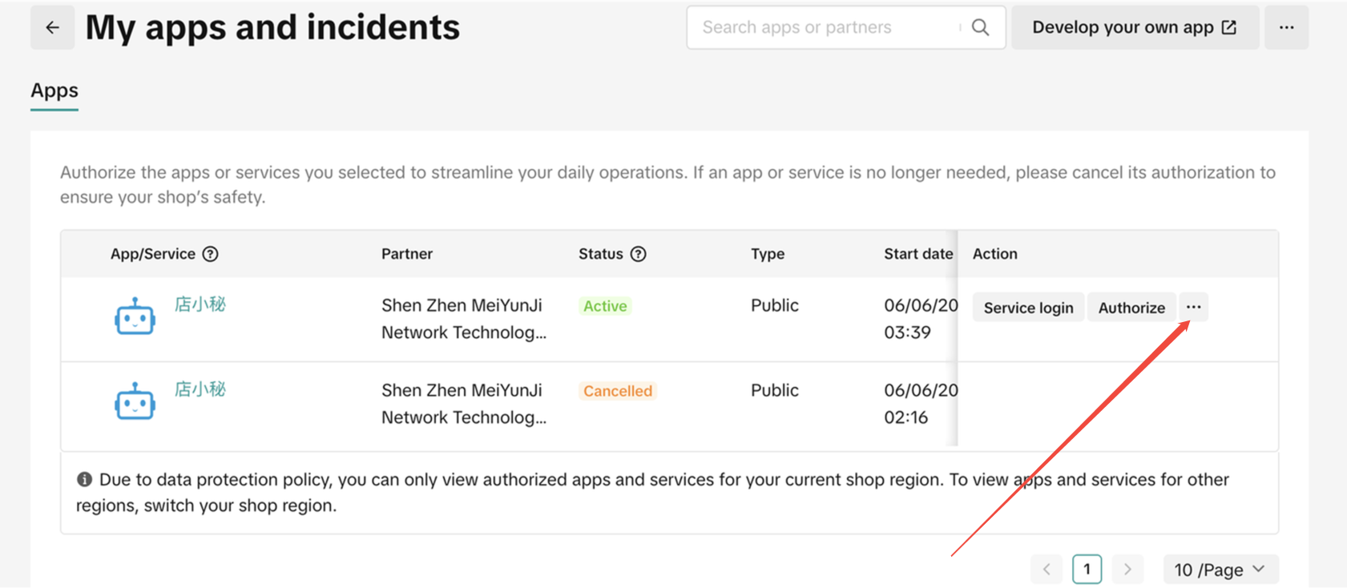
Task: Go to the previous page arrow
Action: (1047, 570)
